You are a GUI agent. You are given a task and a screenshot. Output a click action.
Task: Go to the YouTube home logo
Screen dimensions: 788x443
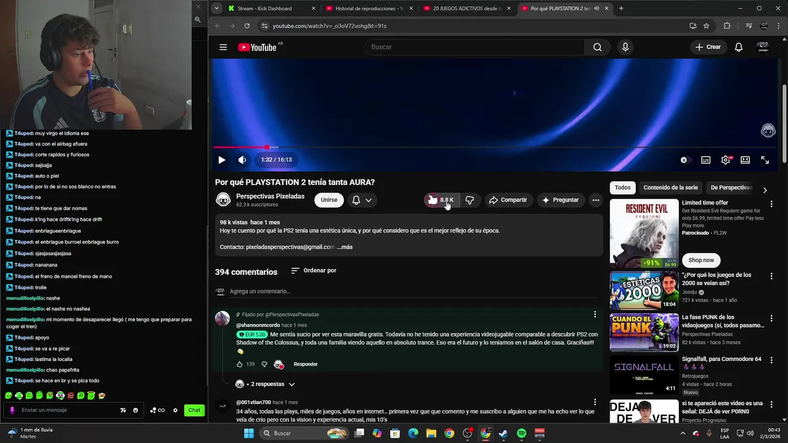coord(257,47)
